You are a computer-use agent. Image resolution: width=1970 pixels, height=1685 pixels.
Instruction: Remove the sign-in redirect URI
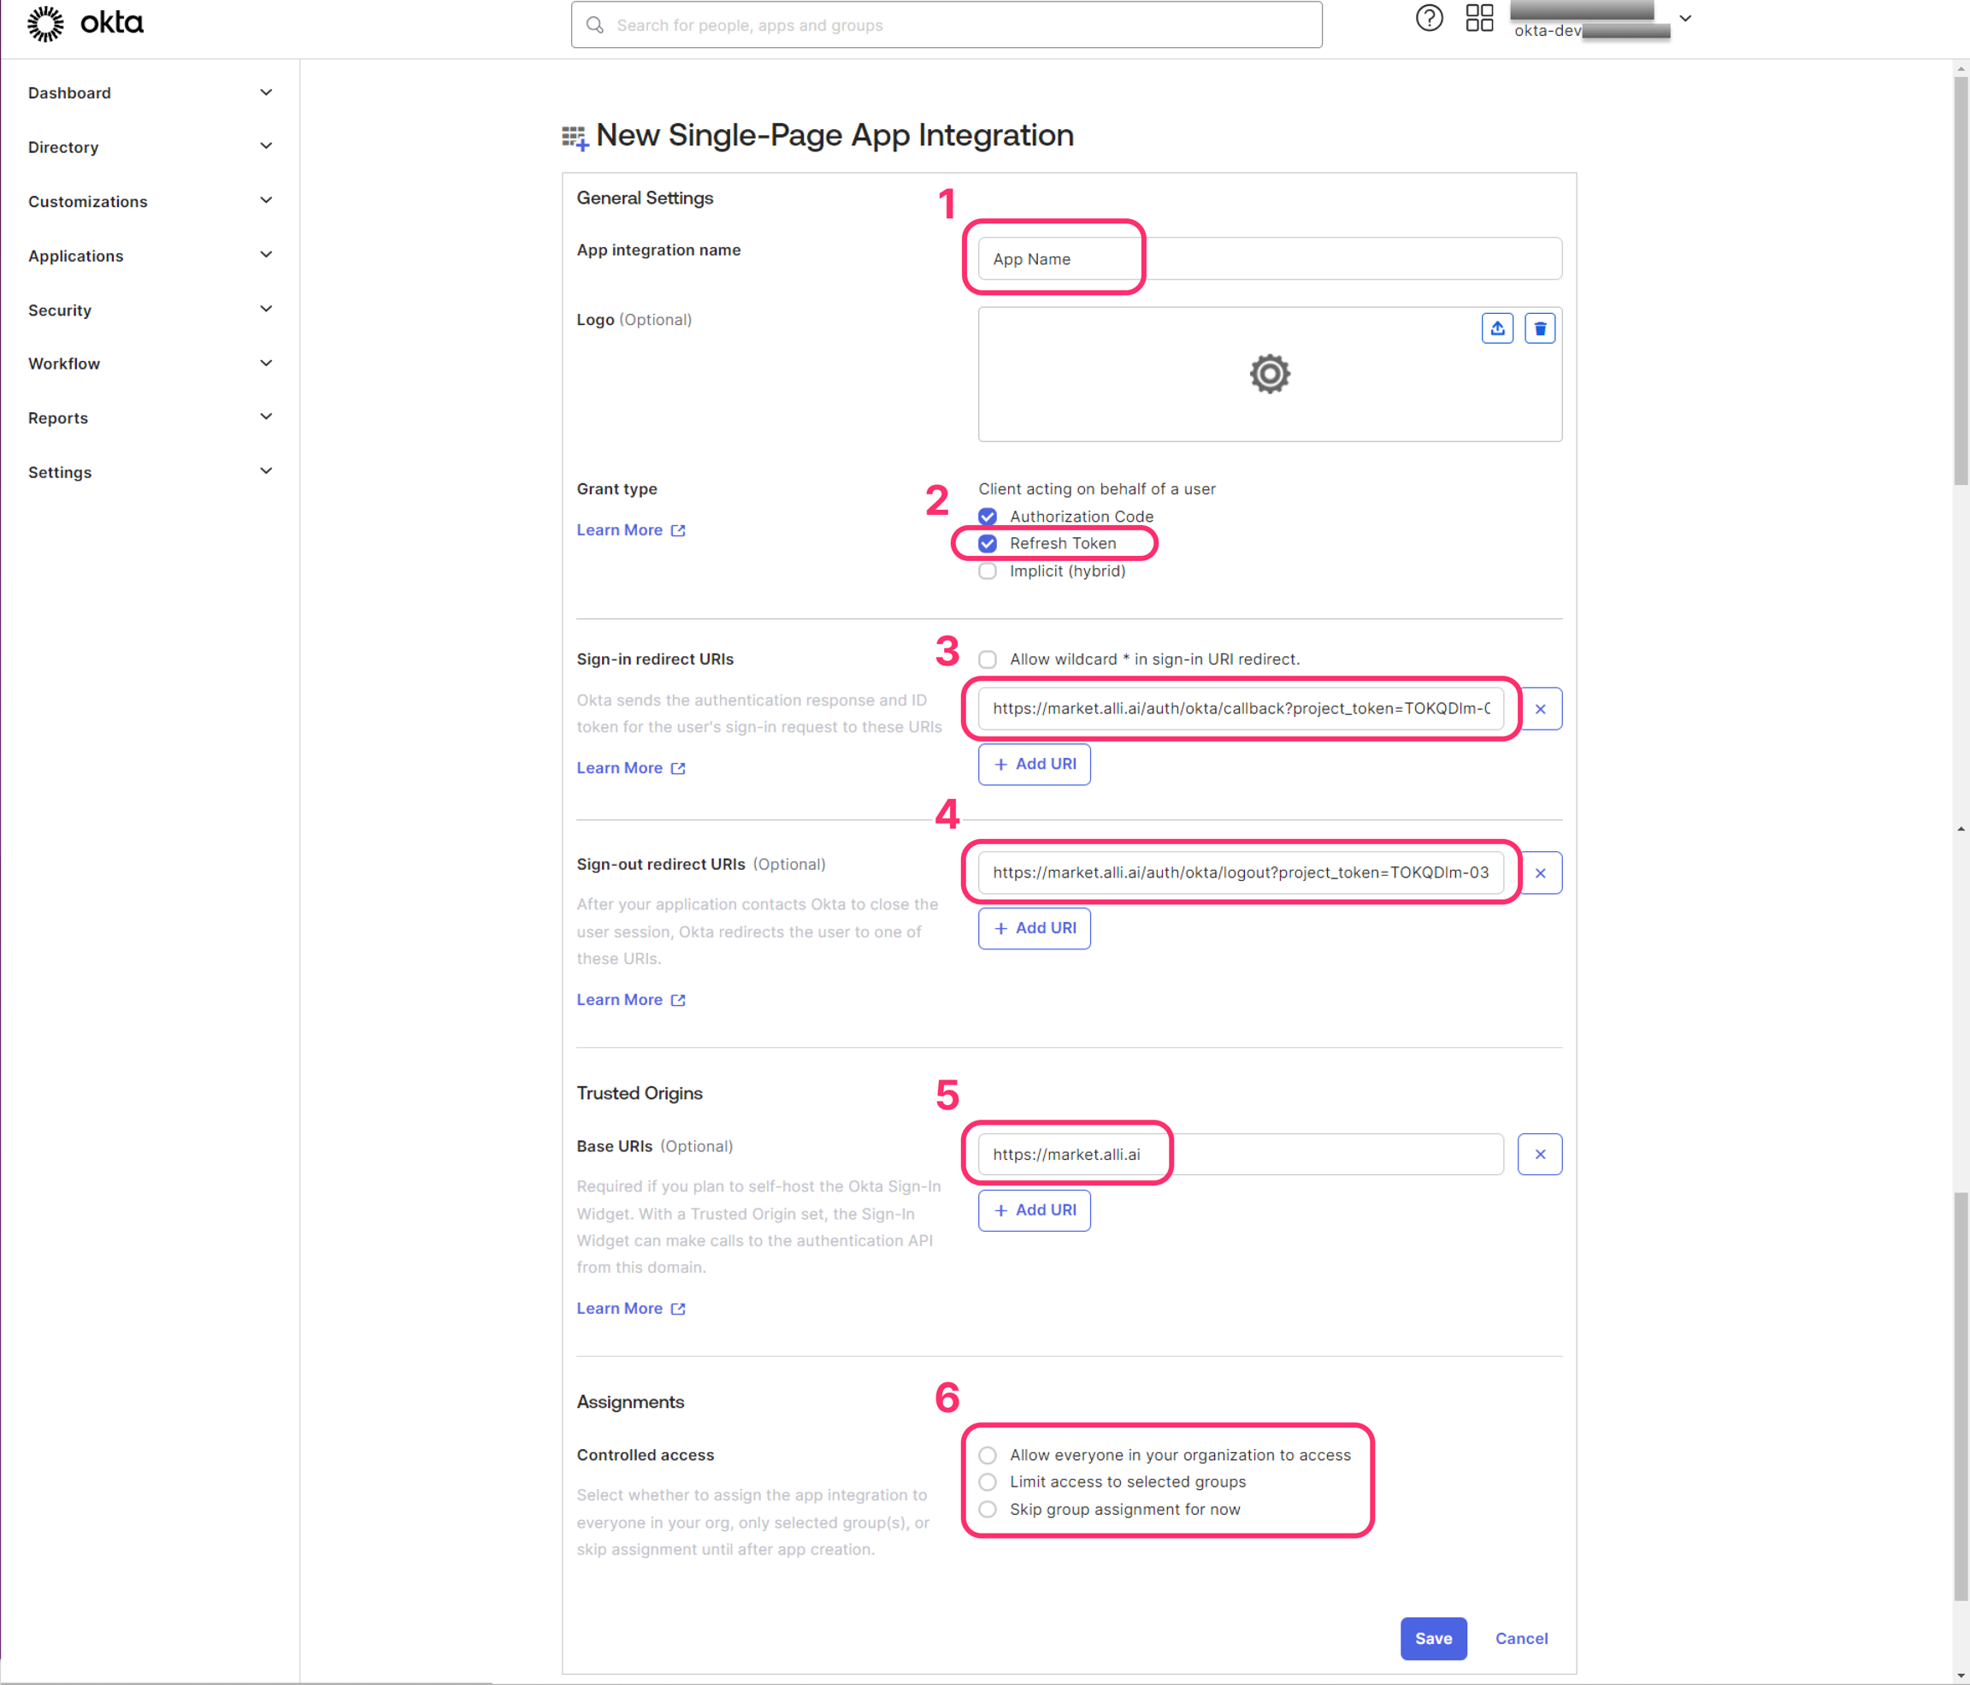point(1539,709)
